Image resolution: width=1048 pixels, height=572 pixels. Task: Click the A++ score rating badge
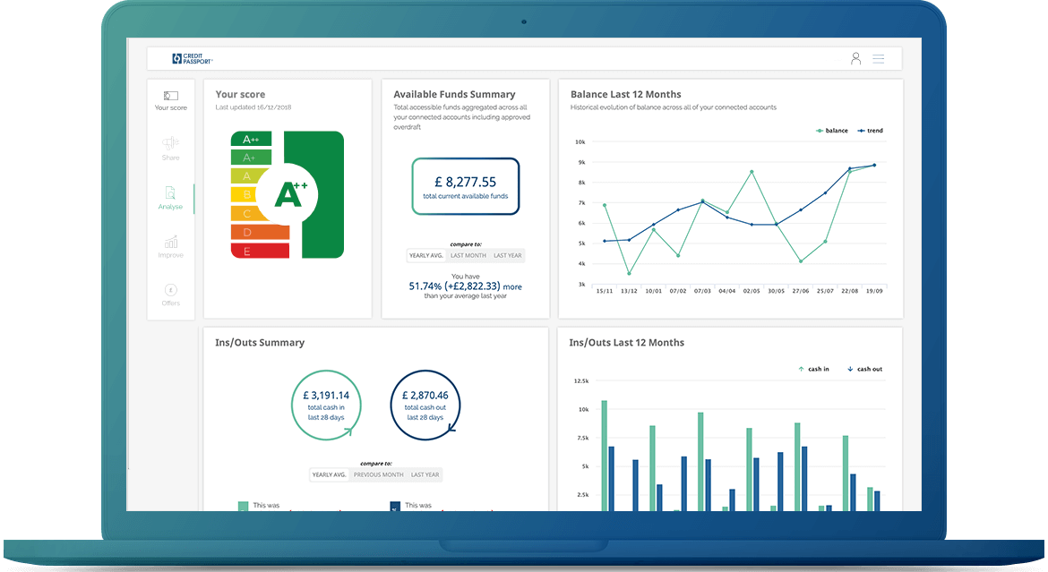tap(288, 194)
